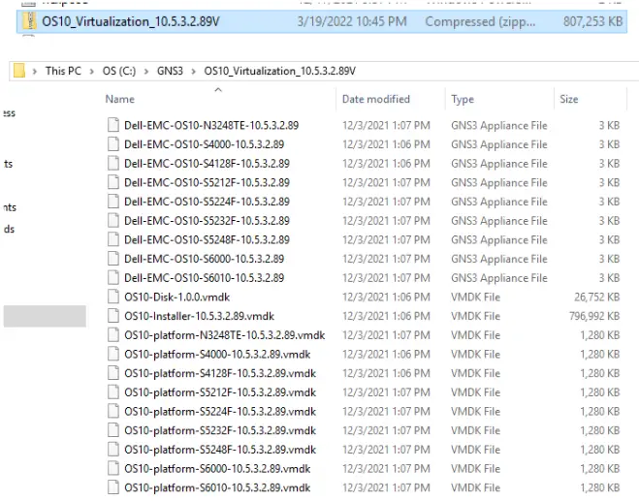
Task: Navigate to GNS3 breadcrumb
Action: tap(170, 71)
